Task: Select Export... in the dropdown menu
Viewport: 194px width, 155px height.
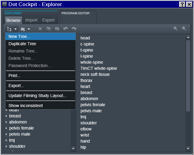Action: pyautogui.click(x=41, y=86)
